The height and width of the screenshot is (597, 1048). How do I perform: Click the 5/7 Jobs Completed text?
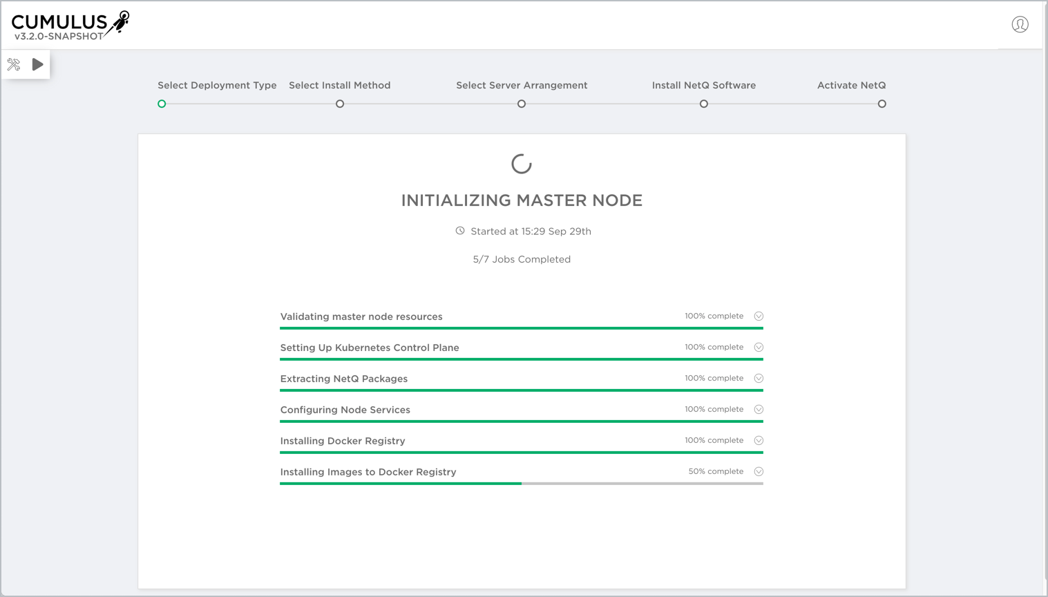pos(522,259)
